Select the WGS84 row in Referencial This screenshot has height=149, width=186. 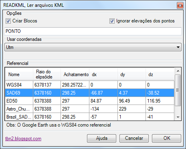point(90,85)
